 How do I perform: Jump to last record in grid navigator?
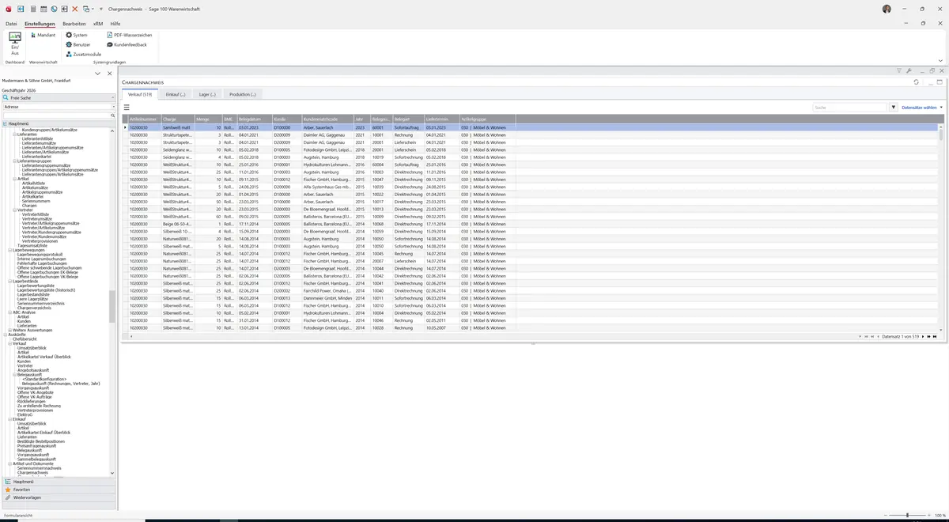pos(935,336)
